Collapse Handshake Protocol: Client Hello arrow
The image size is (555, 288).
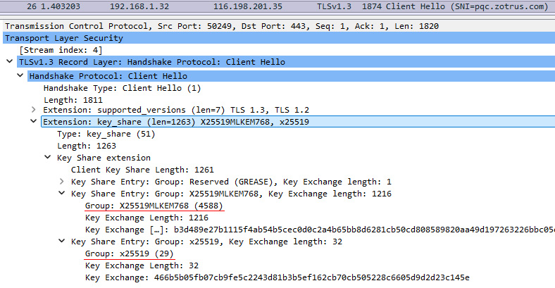(x=20, y=75)
